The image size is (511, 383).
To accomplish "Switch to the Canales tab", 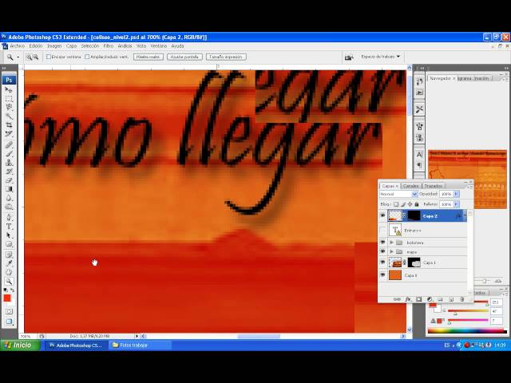I will [410, 186].
